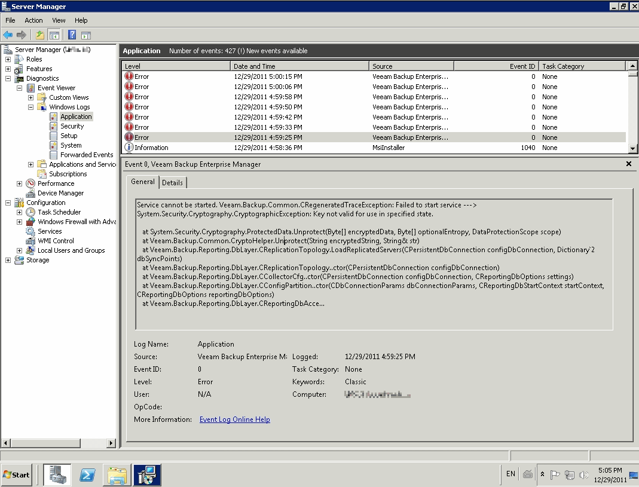Open Help via blue question mark icon

point(72,35)
